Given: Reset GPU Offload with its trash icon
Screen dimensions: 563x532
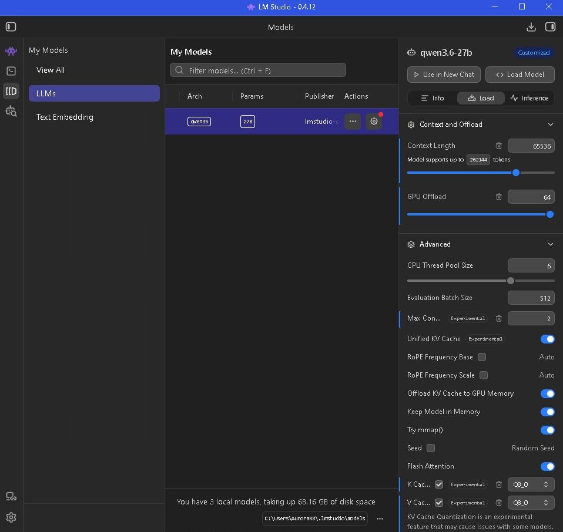Looking at the screenshot, I should tap(499, 197).
